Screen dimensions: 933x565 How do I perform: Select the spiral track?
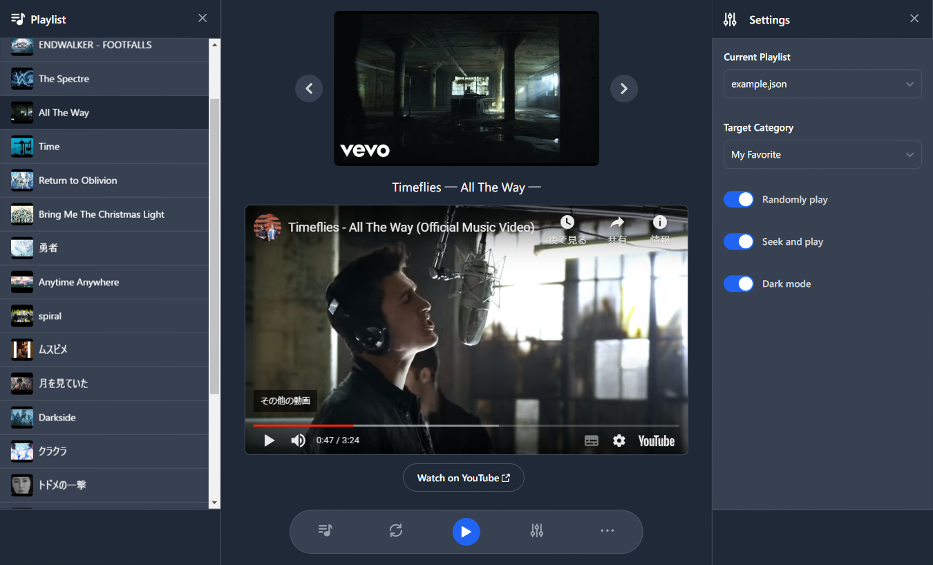pyautogui.click(x=104, y=316)
